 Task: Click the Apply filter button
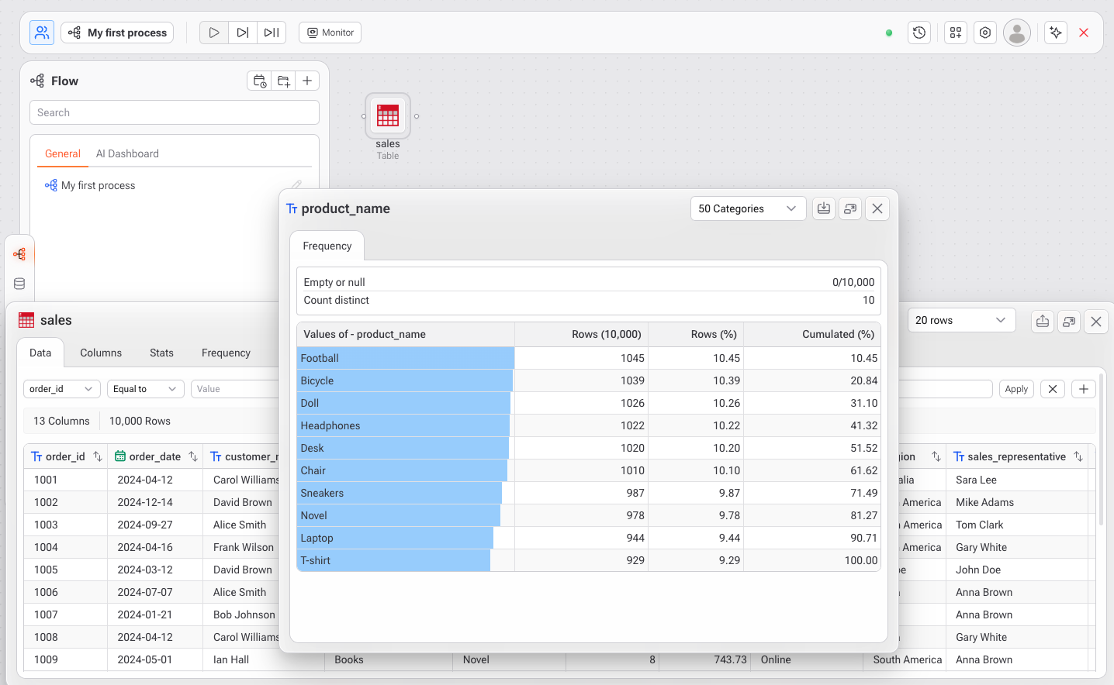[1016, 389]
